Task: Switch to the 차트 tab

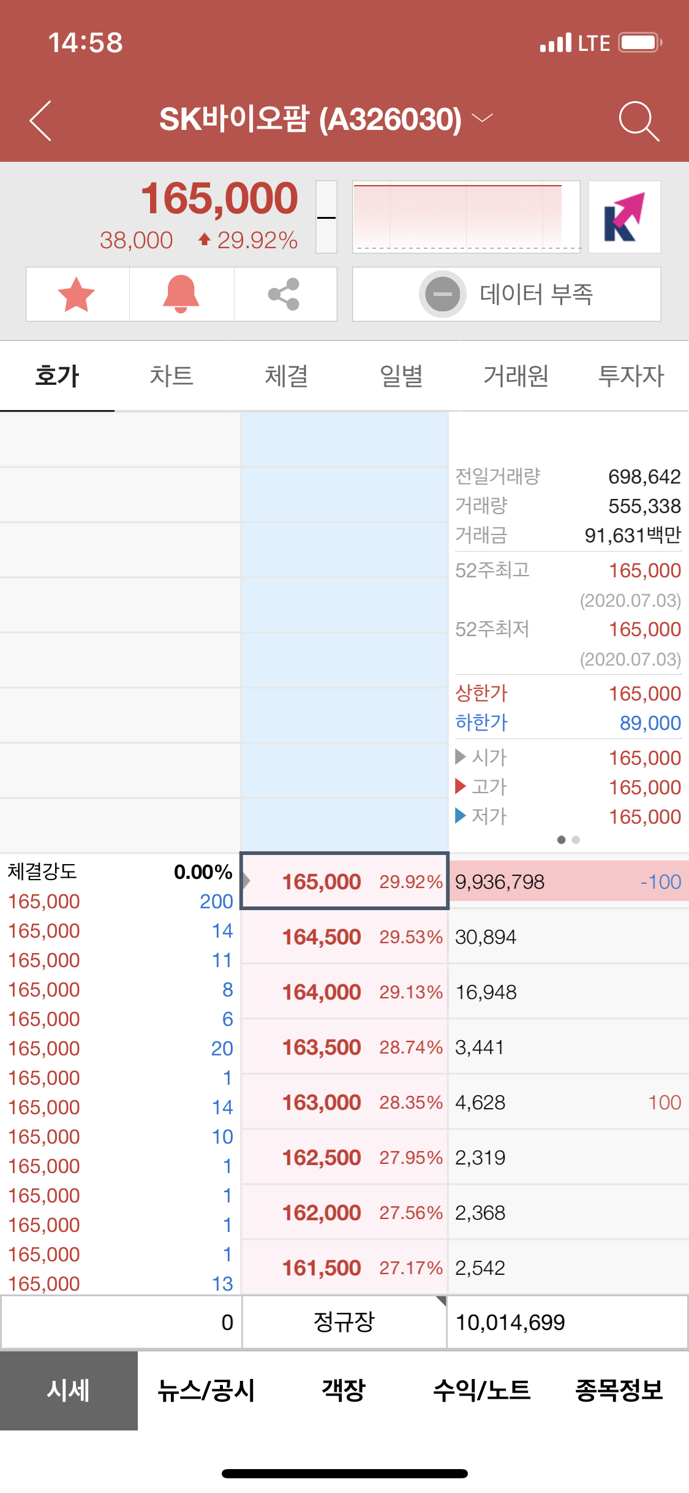Action: 172,376
